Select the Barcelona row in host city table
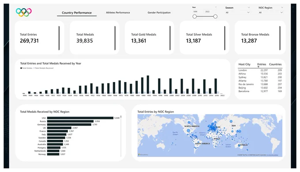 pos(260,91)
